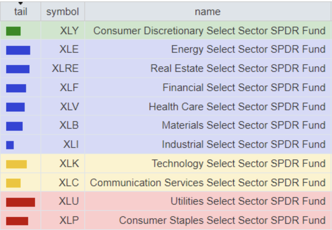Click the green tail bar for XLY
Viewport: 332px width, 230px height.
pyautogui.click(x=13, y=31)
